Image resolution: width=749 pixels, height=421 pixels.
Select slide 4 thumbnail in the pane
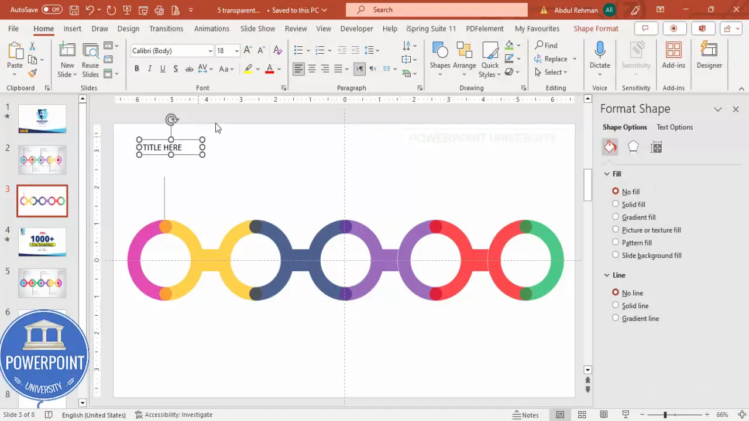(42, 241)
